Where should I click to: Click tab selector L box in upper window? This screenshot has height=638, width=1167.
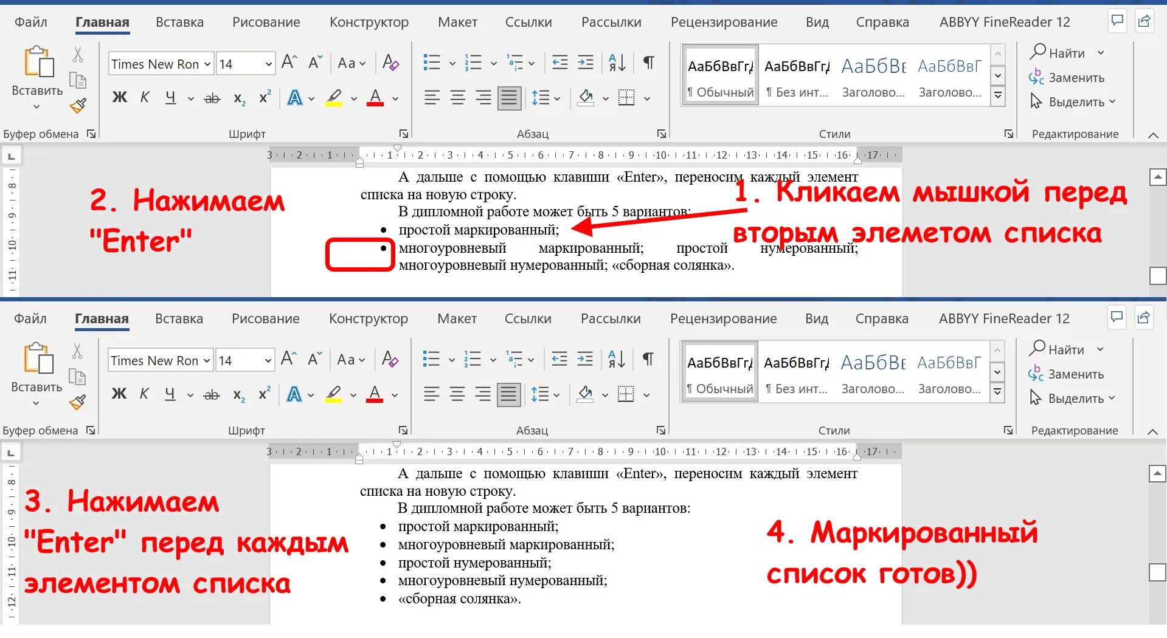click(x=11, y=156)
